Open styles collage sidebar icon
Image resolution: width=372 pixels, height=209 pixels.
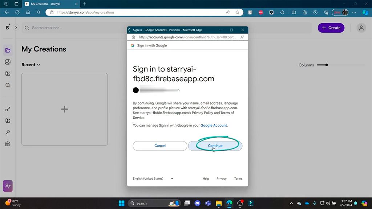8,74
